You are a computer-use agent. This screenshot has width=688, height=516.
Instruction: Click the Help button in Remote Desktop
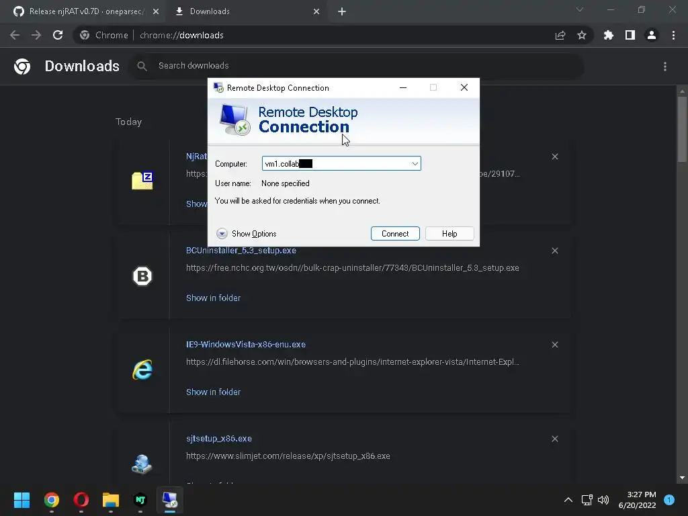[449, 233]
